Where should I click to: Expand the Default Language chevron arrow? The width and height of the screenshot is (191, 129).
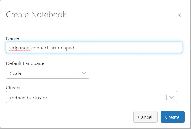click(84, 73)
